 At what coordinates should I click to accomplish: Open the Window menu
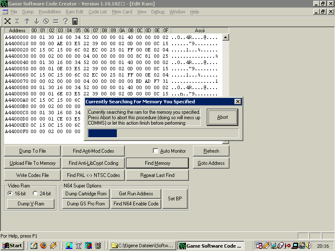pos(177,12)
